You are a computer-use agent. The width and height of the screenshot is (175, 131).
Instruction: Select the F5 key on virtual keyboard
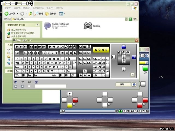(x=44, y=53)
